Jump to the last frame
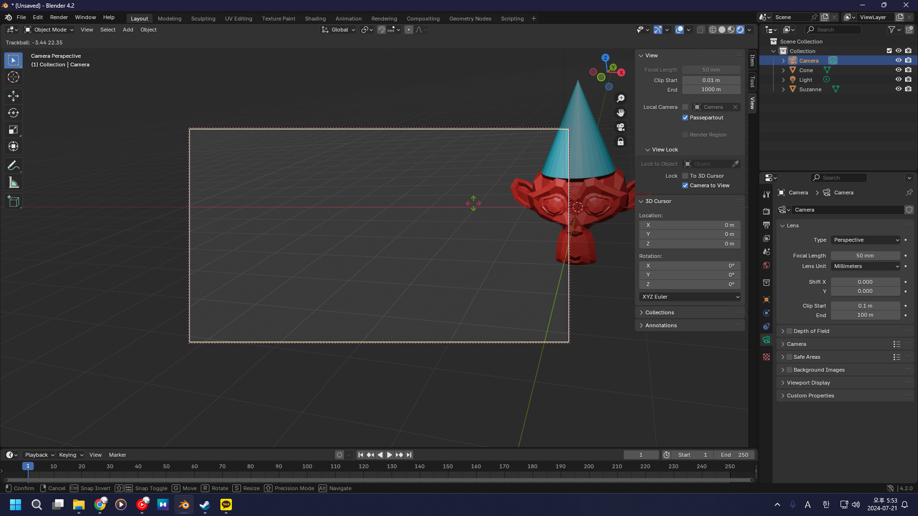This screenshot has height=516, width=918. (409, 455)
